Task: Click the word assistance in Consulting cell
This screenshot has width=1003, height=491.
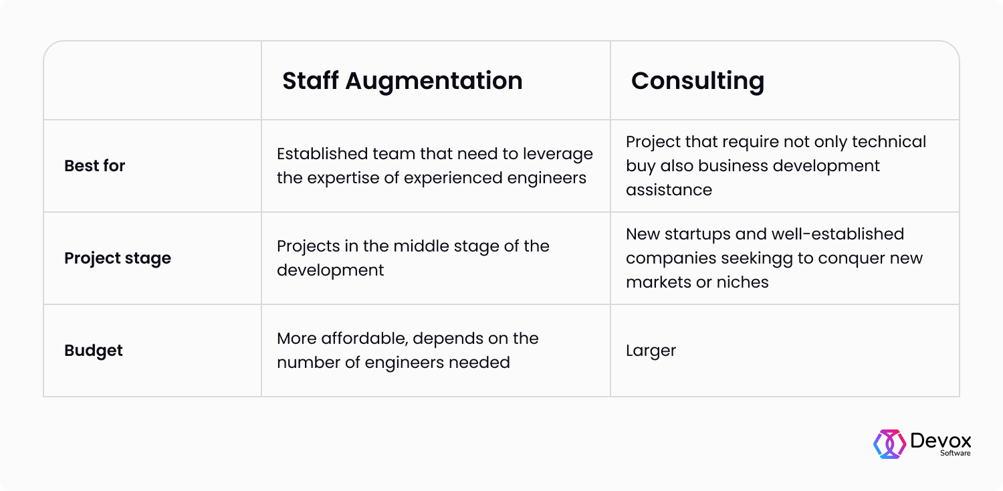Action: click(669, 190)
